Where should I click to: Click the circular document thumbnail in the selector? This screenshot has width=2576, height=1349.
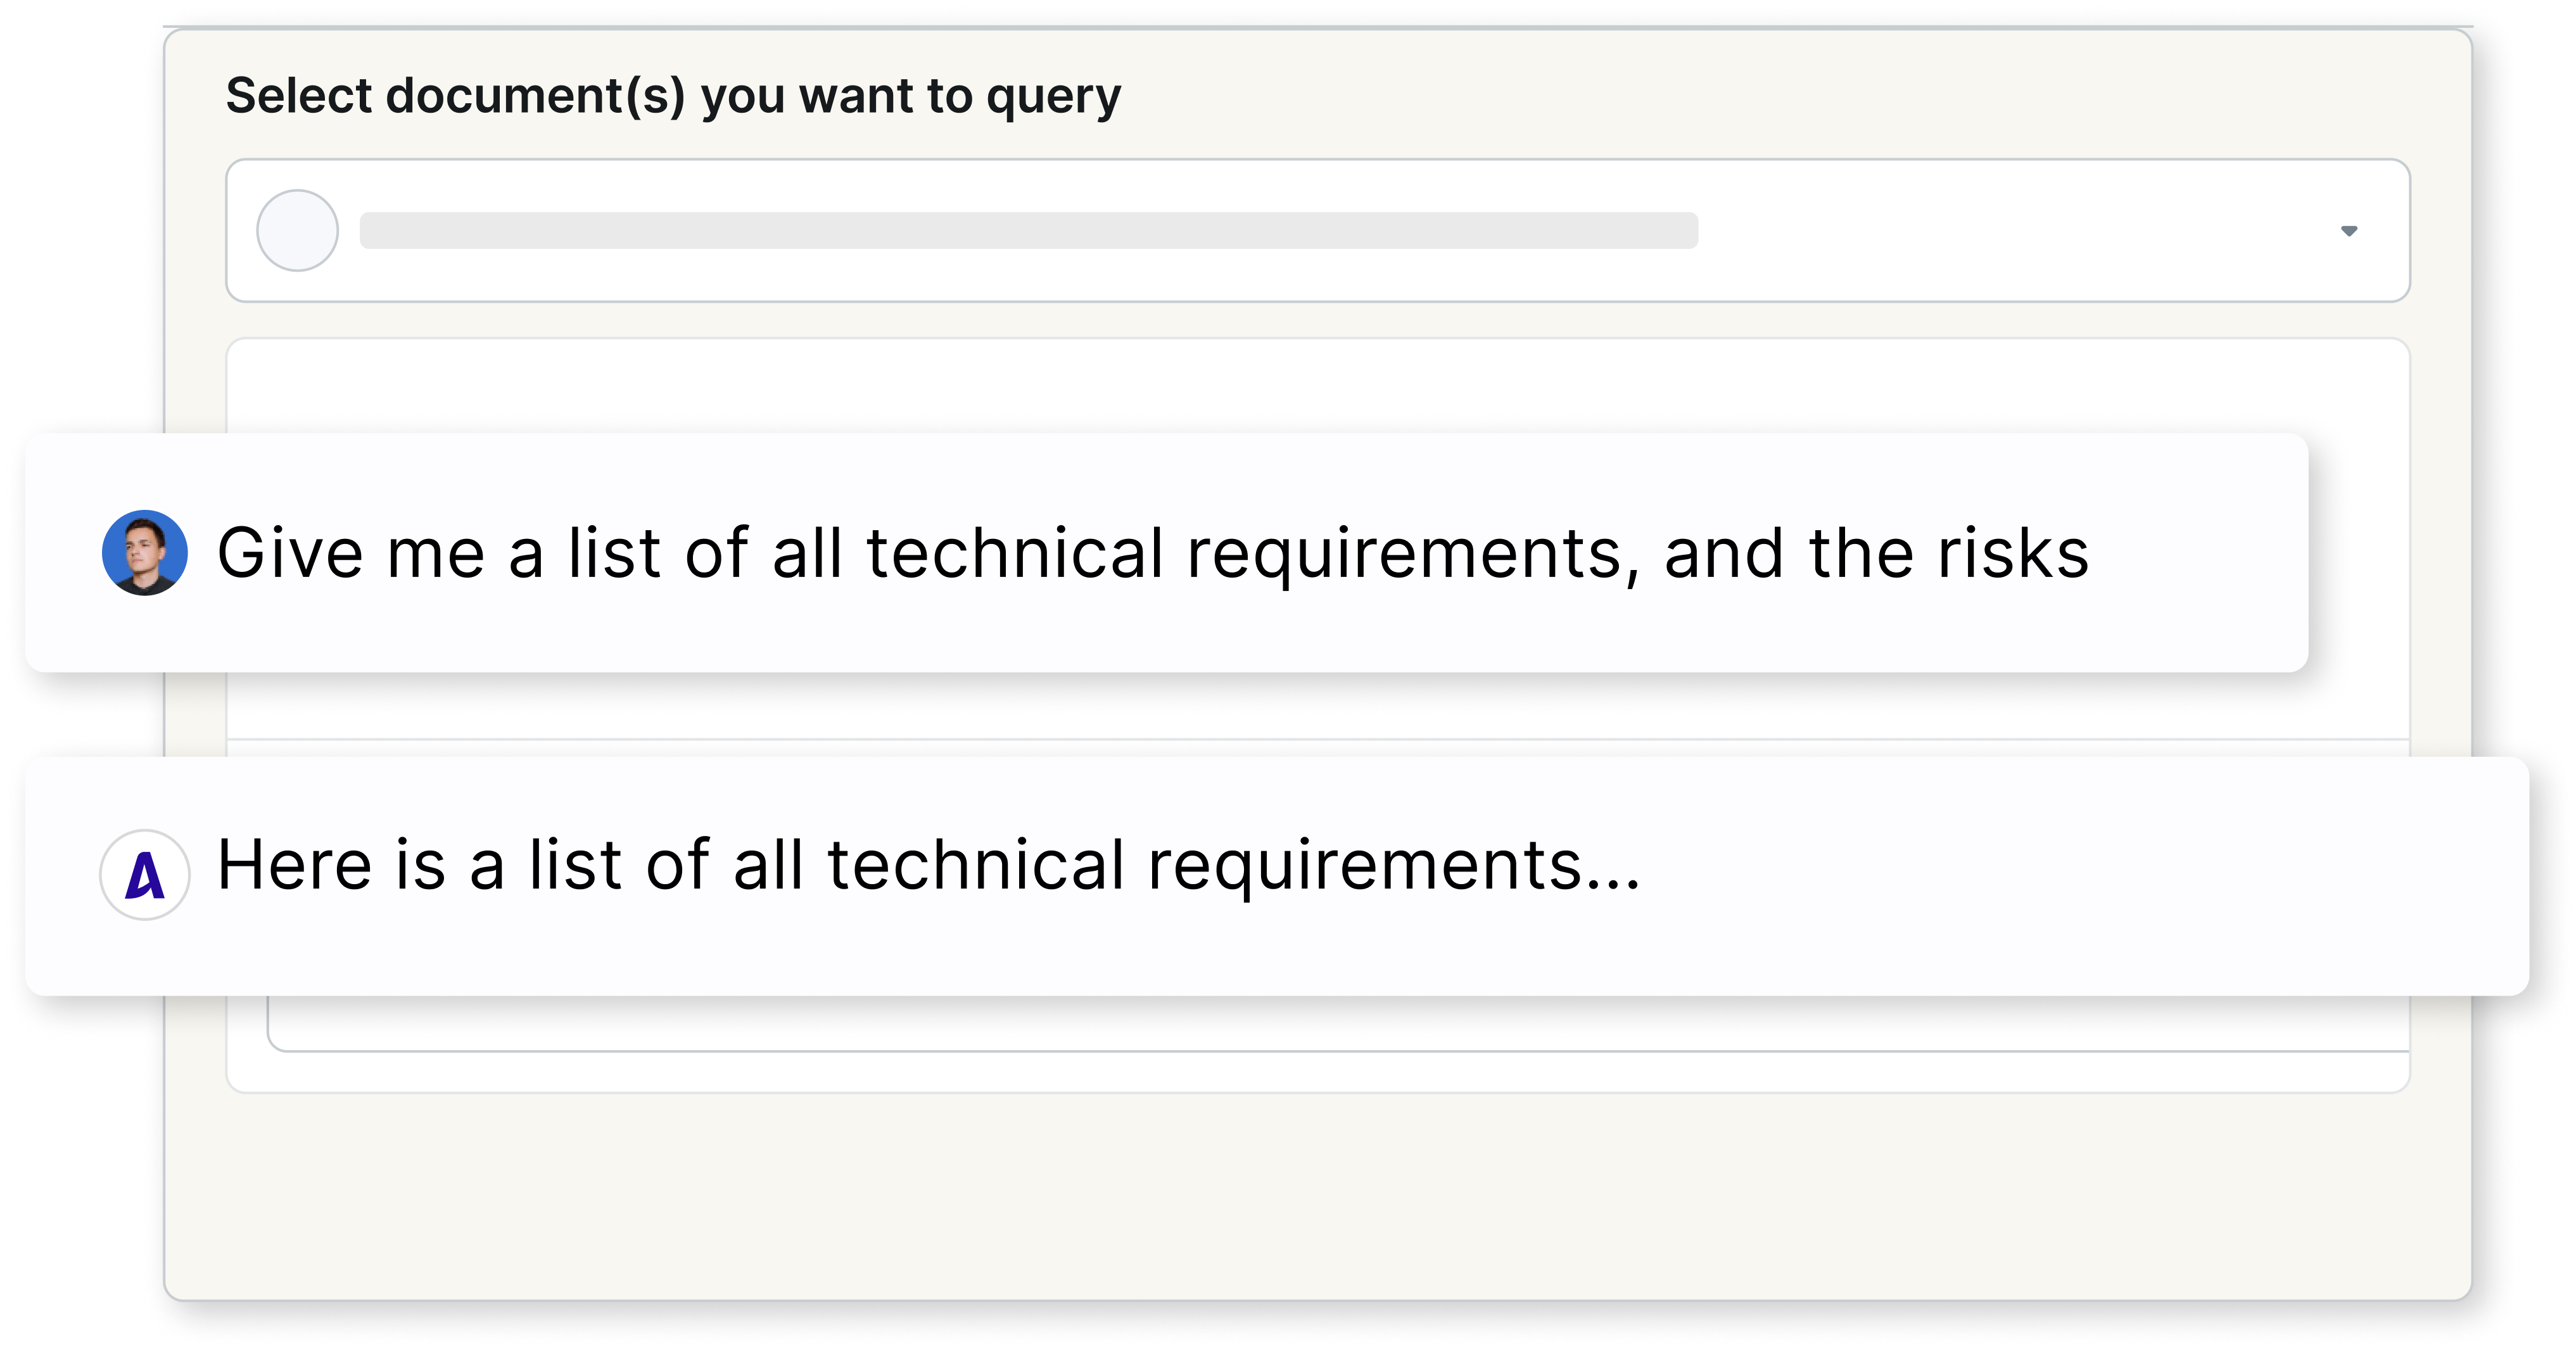297,231
